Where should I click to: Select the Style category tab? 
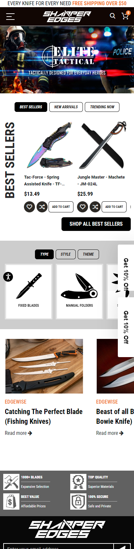click(66, 254)
